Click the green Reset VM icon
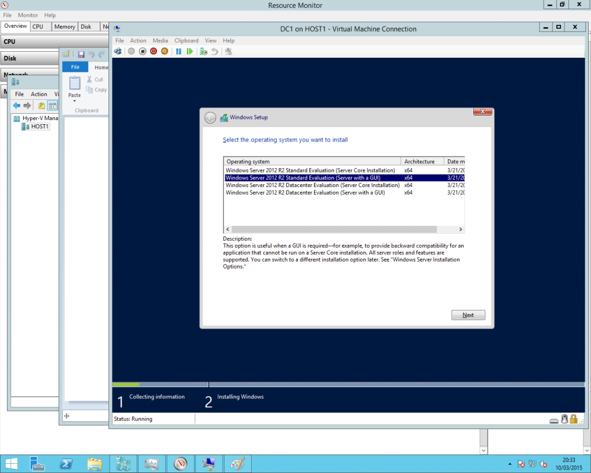The image size is (591, 473). tap(189, 51)
